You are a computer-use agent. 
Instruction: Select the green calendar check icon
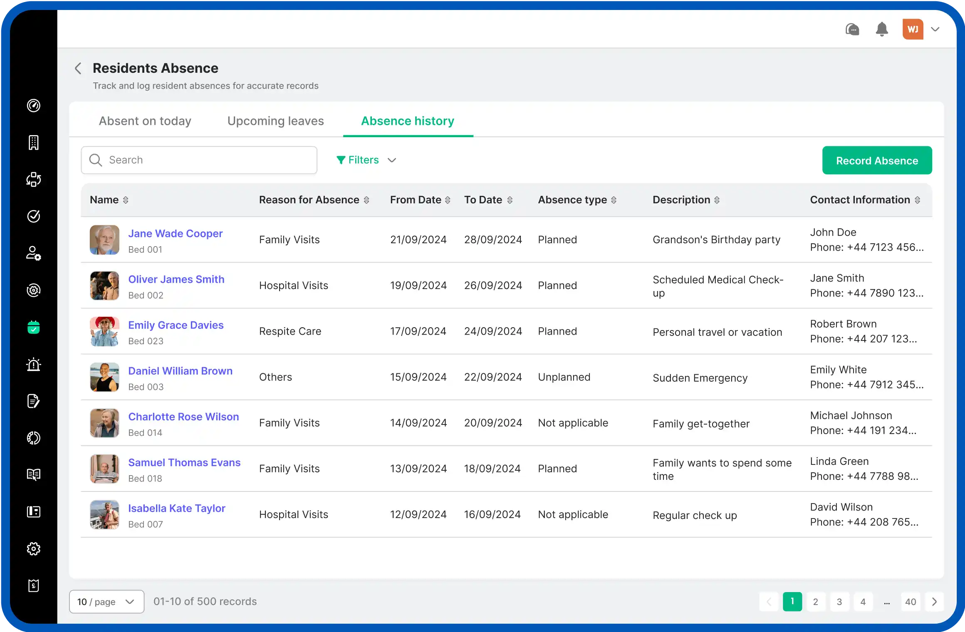click(x=34, y=327)
